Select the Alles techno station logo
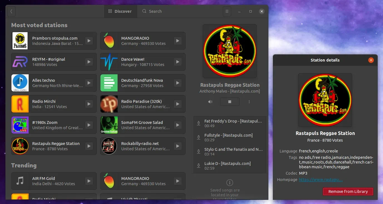This screenshot has height=204, width=383. (20, 83)
